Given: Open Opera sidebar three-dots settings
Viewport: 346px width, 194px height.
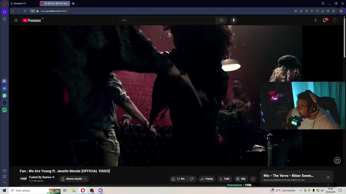Looking at the screenshot, I should 4,182.
